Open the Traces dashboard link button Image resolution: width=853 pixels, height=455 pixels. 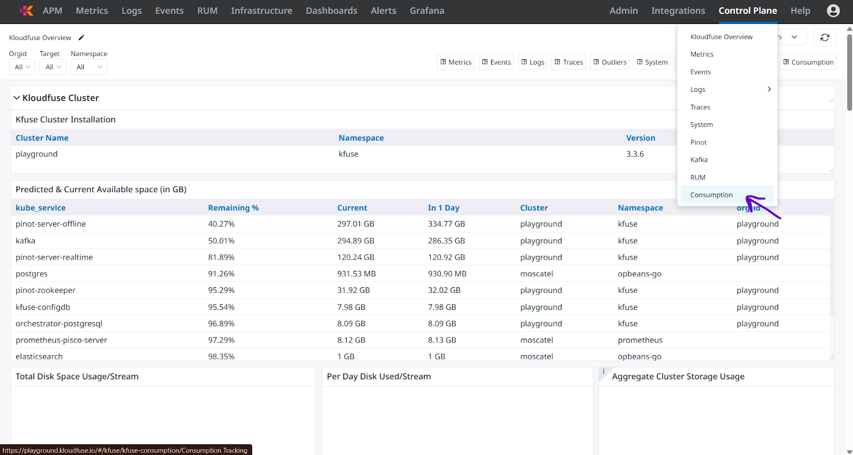tap(569, 62)
